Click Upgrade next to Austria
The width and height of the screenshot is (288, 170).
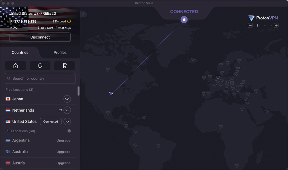63,163
